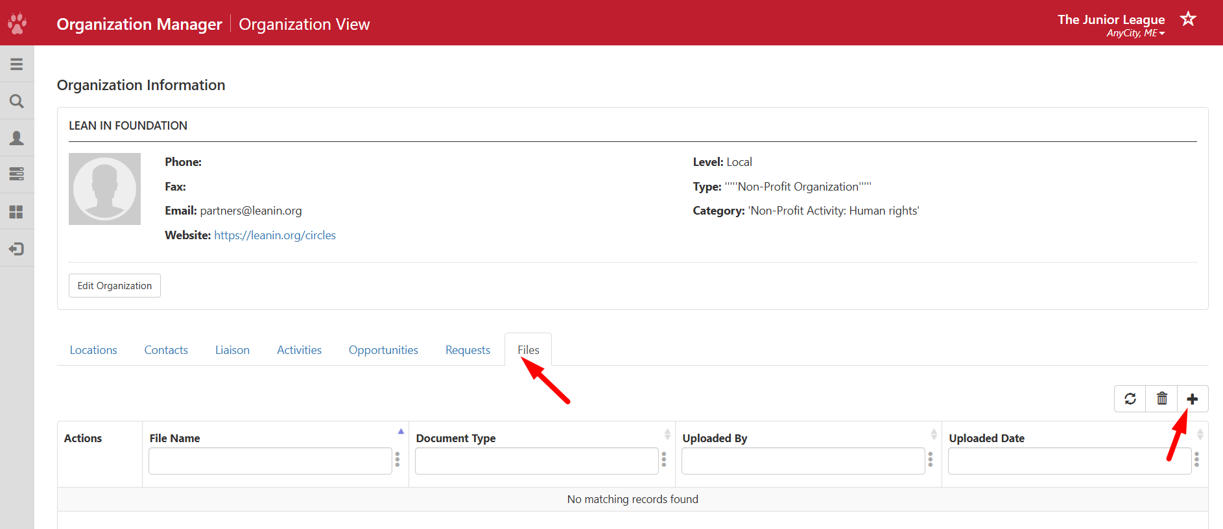
Task: Click the favorite star icon in header
Action: [1188, 19]
